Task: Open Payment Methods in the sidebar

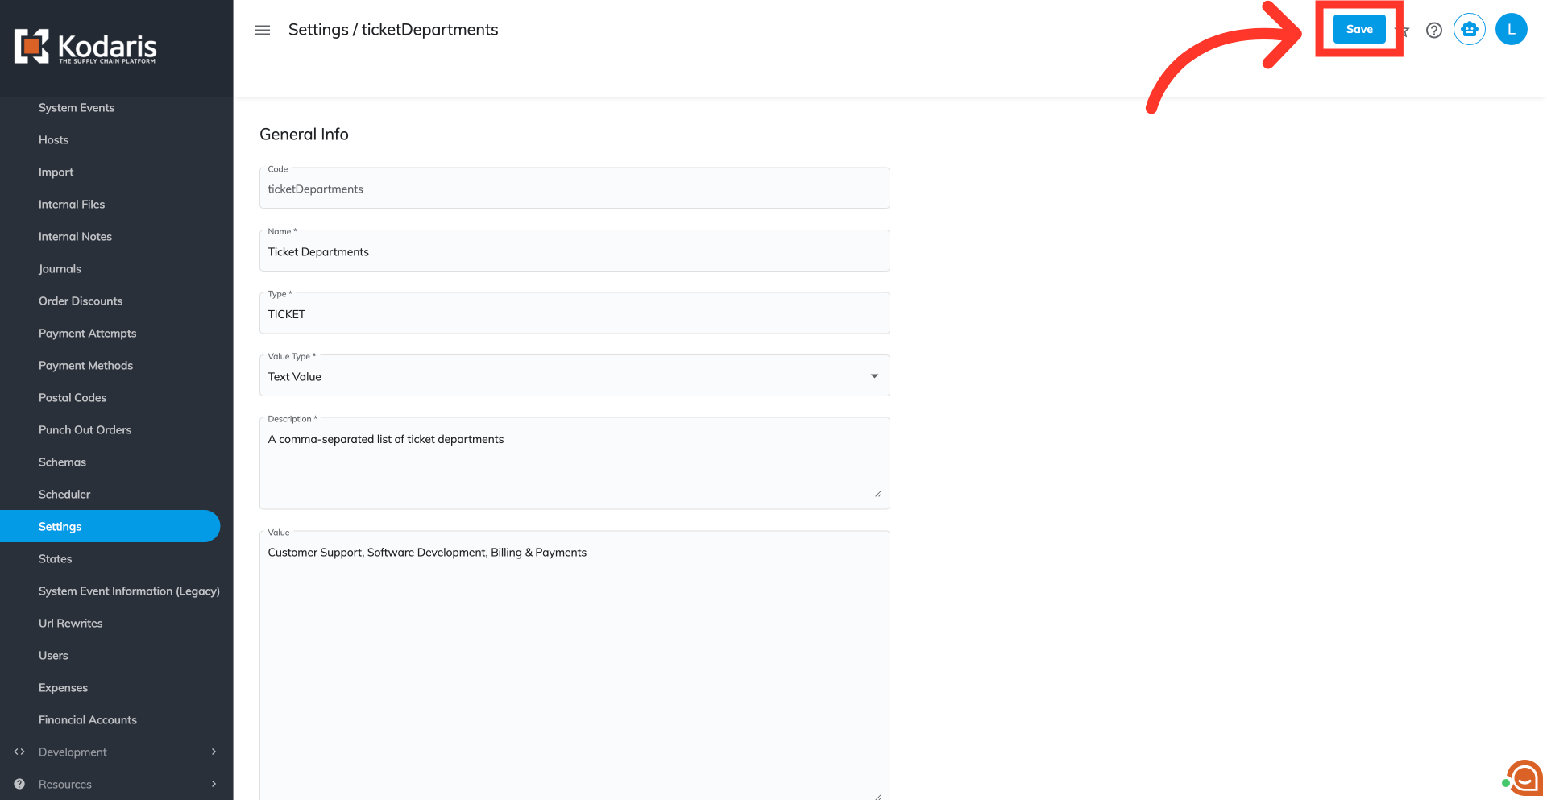Action: pyautogui.click(x=85, y=365)
